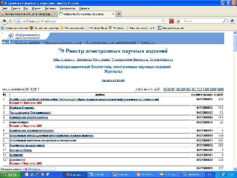Switch to the Научно-технический центр Информрегистр tab
This screenshot has width=237, height=178.
coord(29,14)
